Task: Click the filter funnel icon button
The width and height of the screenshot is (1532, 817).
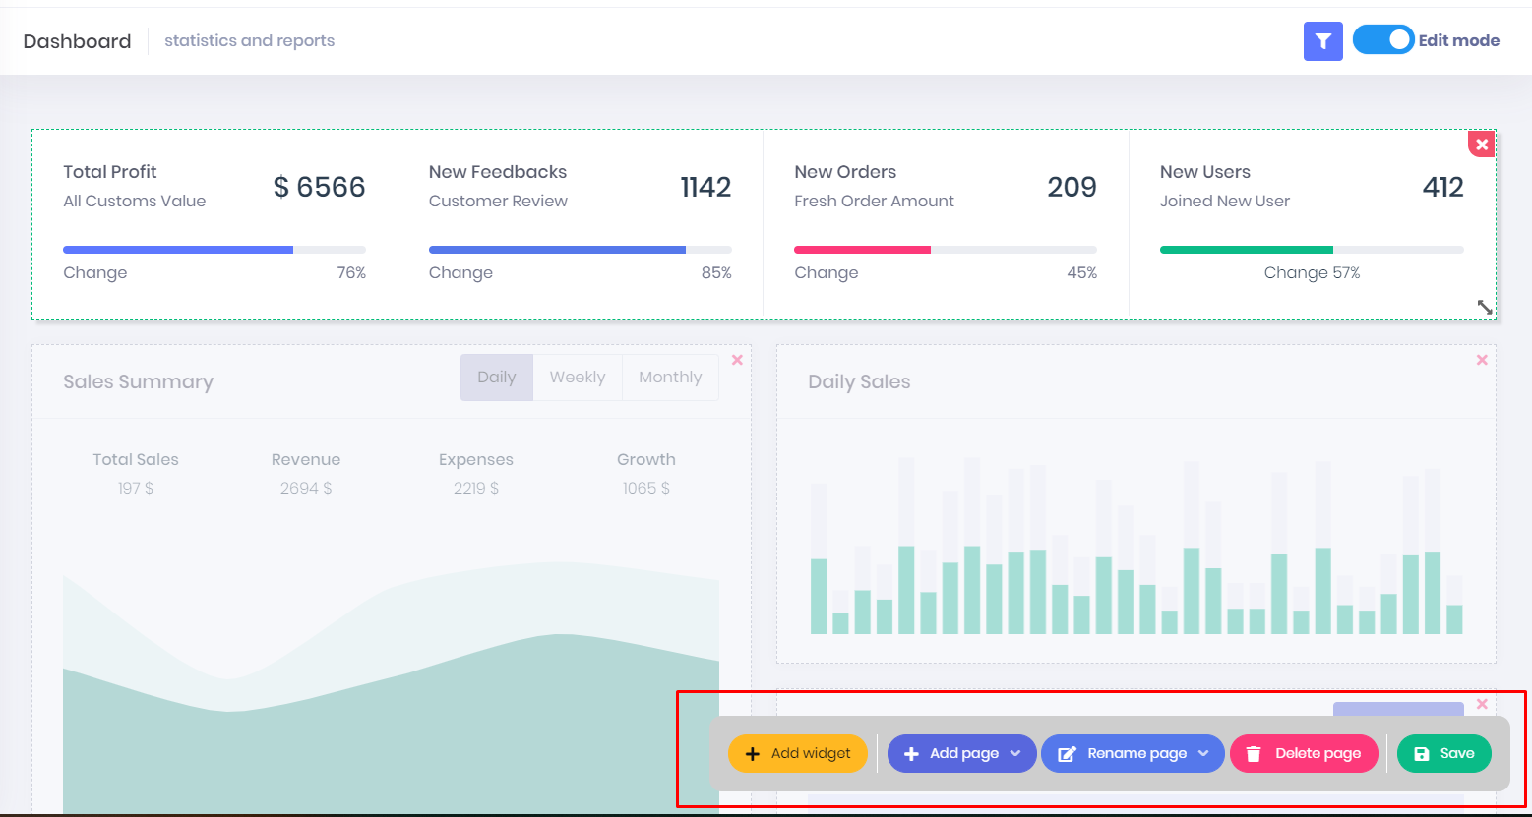Action: coord(1322,41)
